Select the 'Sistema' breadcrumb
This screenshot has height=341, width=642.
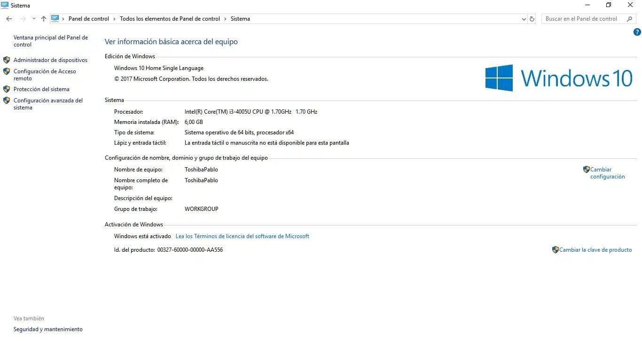(240, 19)
